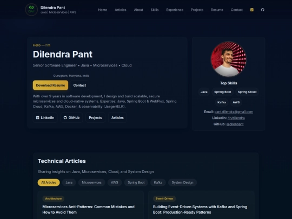Screen dimensions: 292x219
Task: Click the DP logo in header
Action: coord(31,10)
